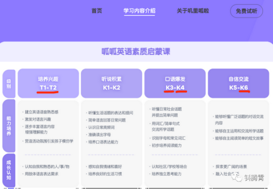Image resolution: width=273 pixels, height=190 pixels.
Task: Click the text 探索更广阔的场景
Action: point(231,167)
